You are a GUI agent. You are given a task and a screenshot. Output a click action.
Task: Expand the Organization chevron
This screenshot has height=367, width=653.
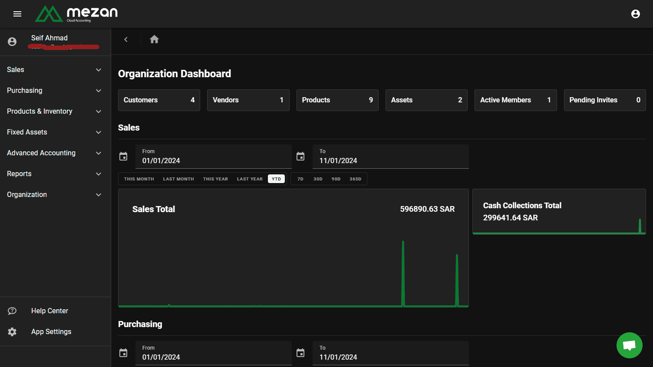coord(99,195)
